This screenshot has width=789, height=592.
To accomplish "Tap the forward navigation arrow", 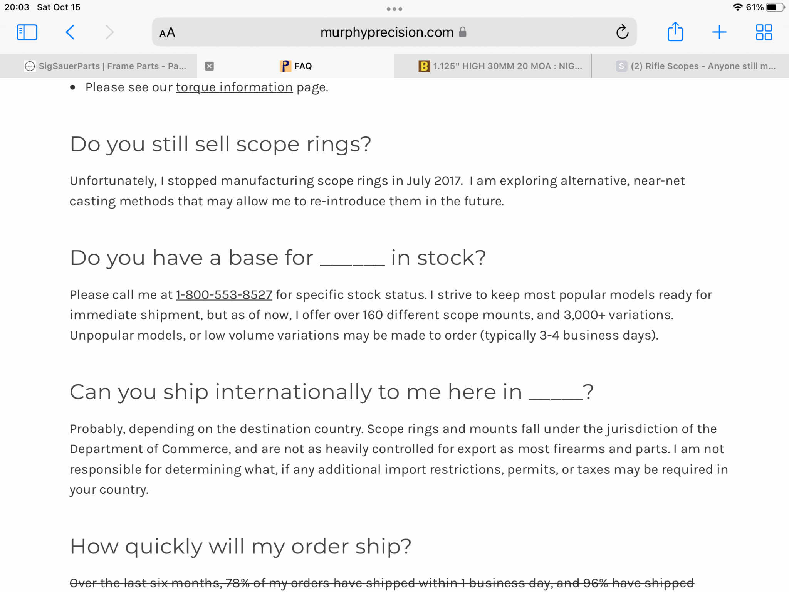I will pos(109,32).
